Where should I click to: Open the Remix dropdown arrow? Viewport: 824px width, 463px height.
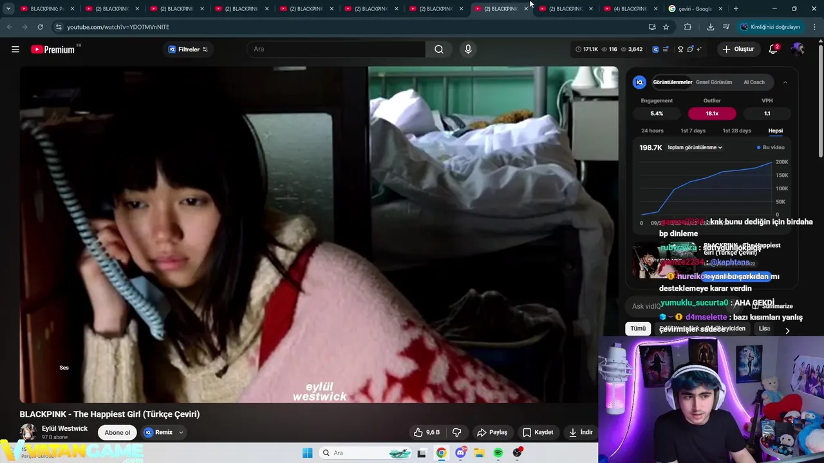tap(181, 432)
